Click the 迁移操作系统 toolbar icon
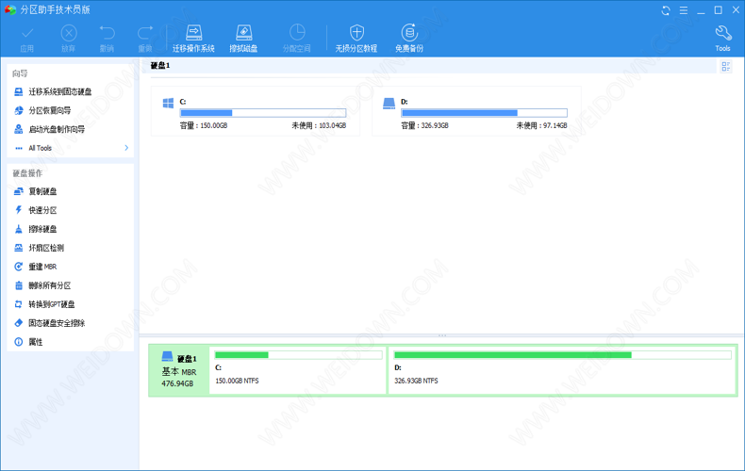 (193, 38)
